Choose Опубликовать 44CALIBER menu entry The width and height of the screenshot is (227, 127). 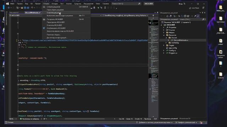[x=66, y=28]
